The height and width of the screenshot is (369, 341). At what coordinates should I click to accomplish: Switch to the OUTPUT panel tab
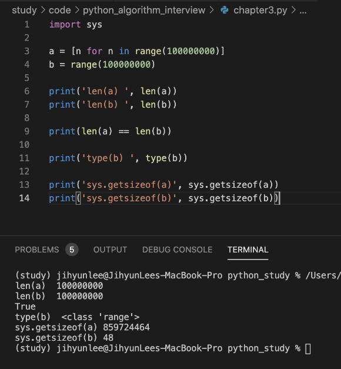[x=110, y=250]
